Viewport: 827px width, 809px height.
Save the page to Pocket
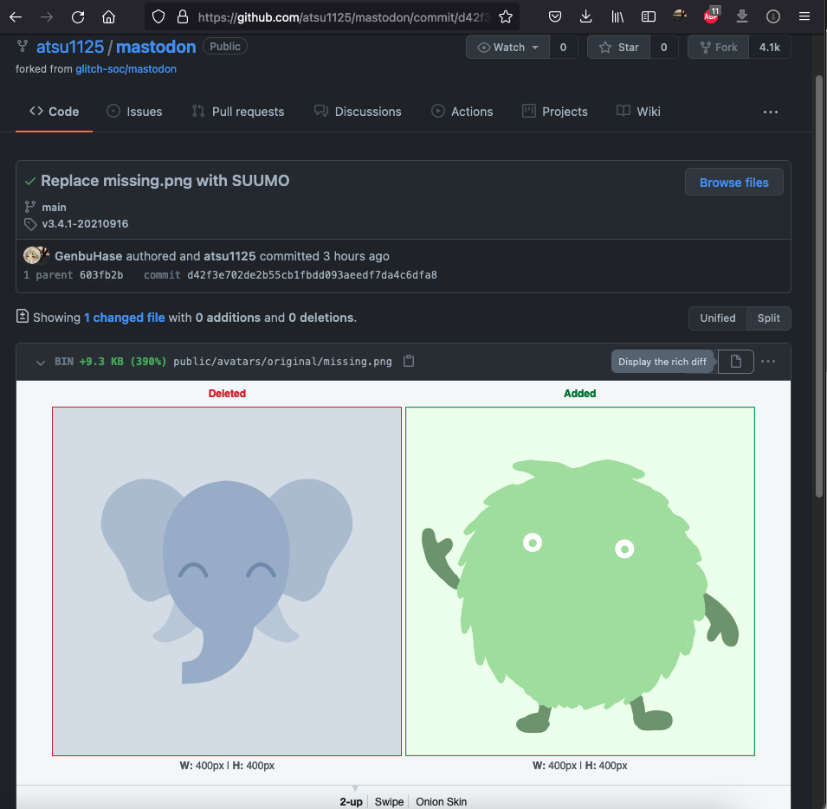(555, 16)
